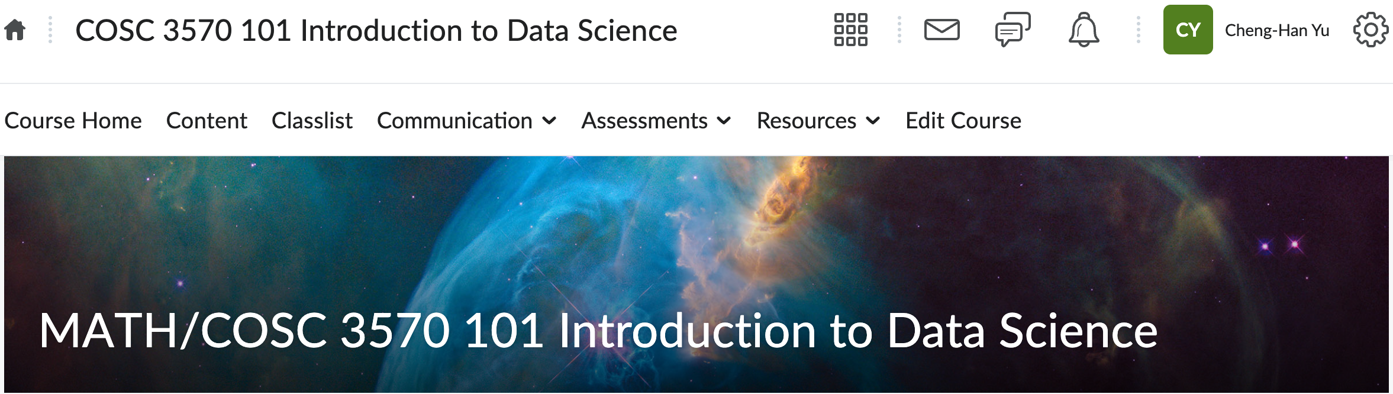Open the Classlist page
Image resolution: width=1393 pixels, height=394 pixels.
[312, 121]
